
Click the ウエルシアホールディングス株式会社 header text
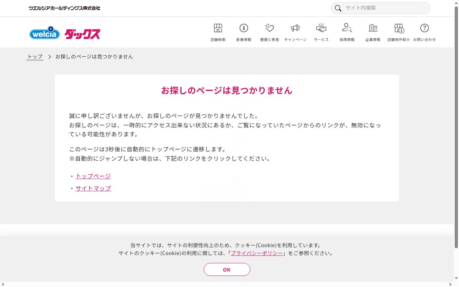click(x=65, y=8)
